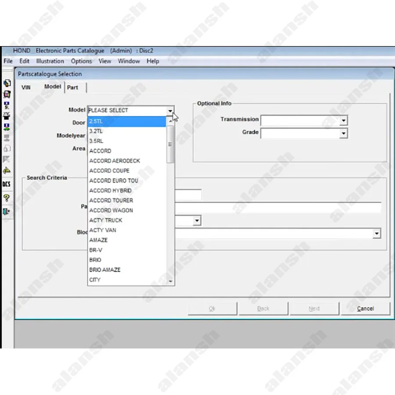The height and width of the screenshot is (395, 395).
Task: Switch to the Model tab
Action: 53,86
